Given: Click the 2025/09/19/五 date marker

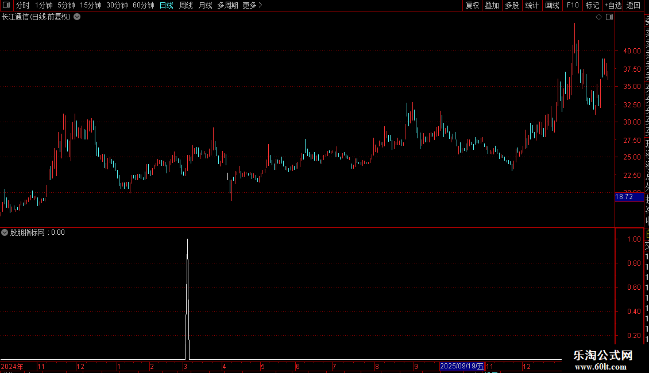Looking at the screenshot, I should coord(462,366).
